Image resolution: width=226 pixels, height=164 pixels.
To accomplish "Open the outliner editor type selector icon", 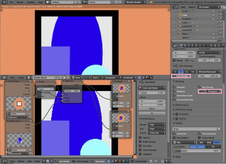I will click(175, 7).
